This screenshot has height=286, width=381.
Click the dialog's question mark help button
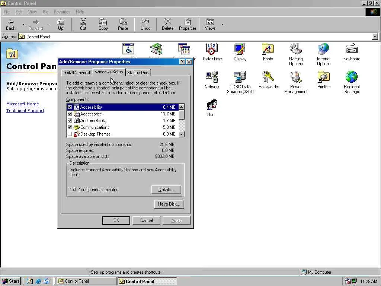182,62
